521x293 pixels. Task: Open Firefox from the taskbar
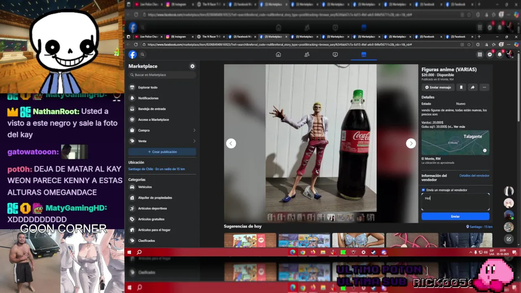point(313,252)
